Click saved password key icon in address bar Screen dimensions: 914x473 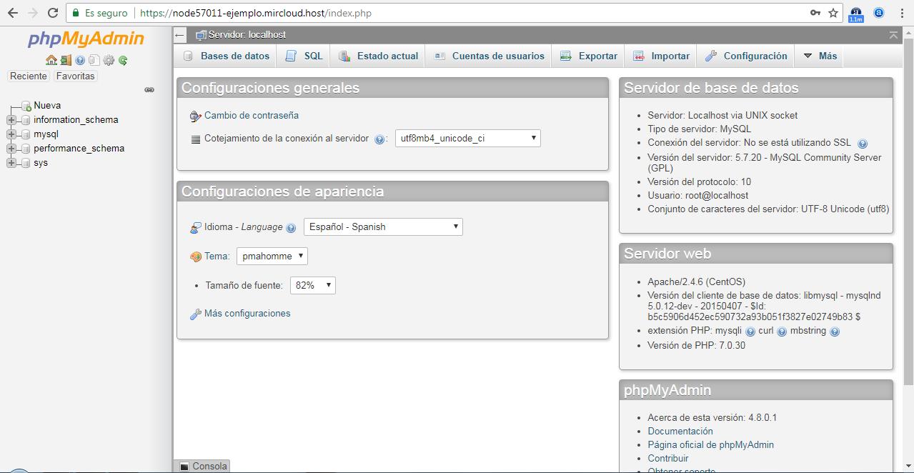pos(815,13)
